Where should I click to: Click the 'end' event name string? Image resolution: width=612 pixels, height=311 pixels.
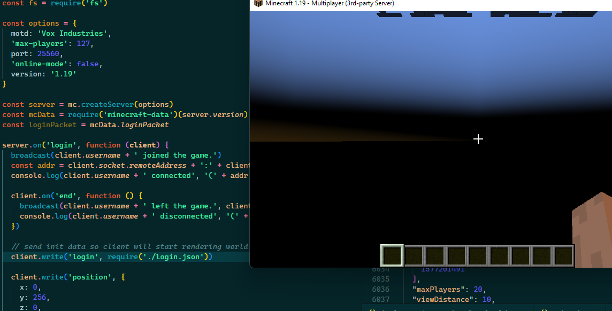(66, 196)
